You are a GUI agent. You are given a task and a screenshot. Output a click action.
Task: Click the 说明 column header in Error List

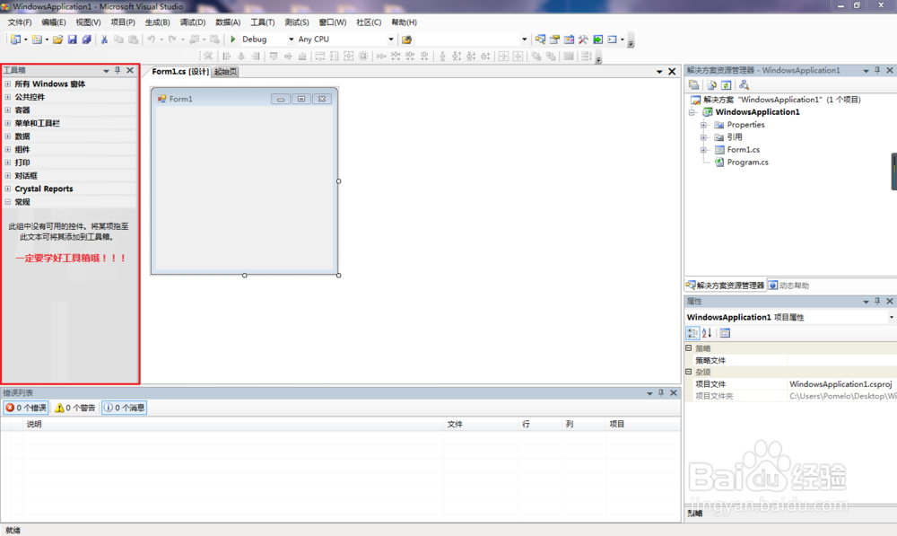tap(234, 424)
